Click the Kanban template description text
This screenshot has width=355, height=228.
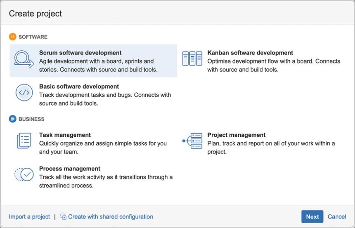click(x=274, y=66)
